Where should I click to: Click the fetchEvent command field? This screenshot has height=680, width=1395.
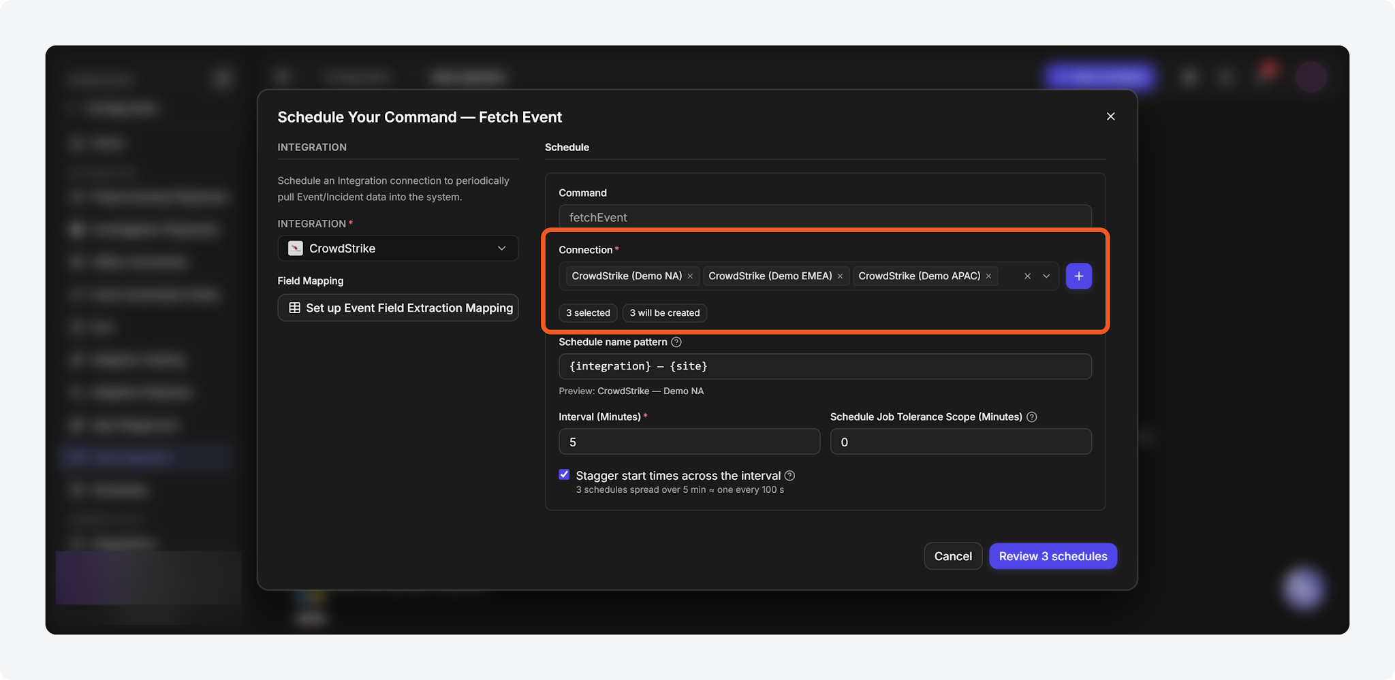click(825, 217)
